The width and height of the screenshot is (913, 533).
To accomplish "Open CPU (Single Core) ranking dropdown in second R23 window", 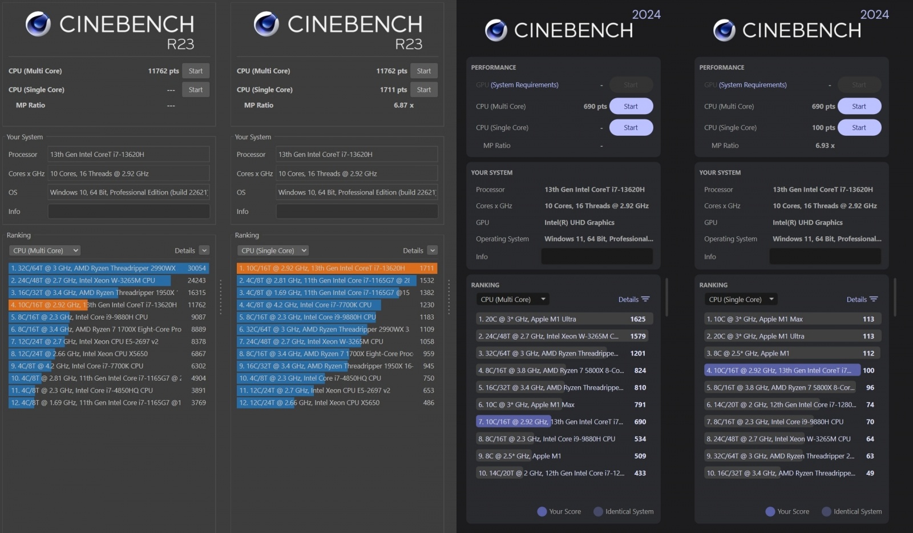I will click(273, 251).
